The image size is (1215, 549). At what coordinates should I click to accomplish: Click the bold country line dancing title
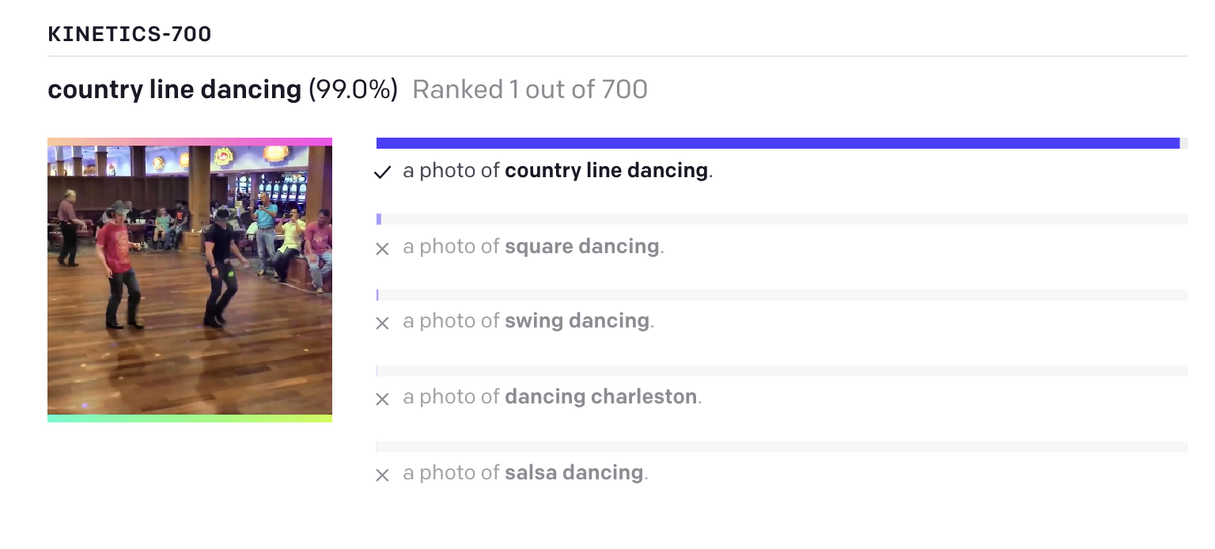click(175, 89)
